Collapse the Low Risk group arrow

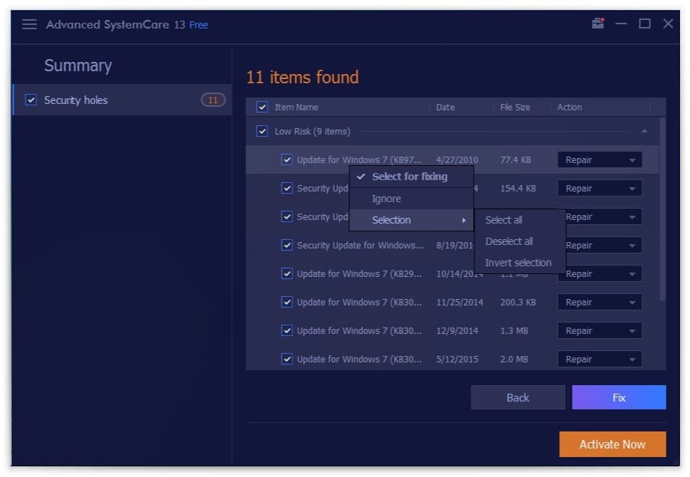644,131
